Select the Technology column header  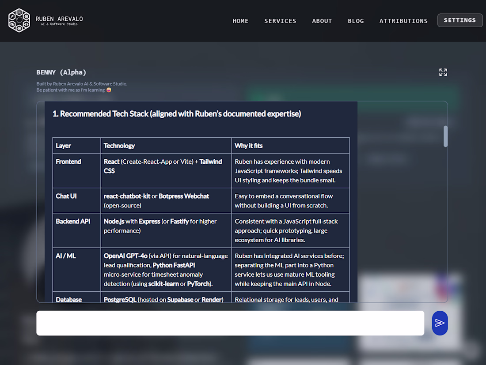(x=166, y=146)
